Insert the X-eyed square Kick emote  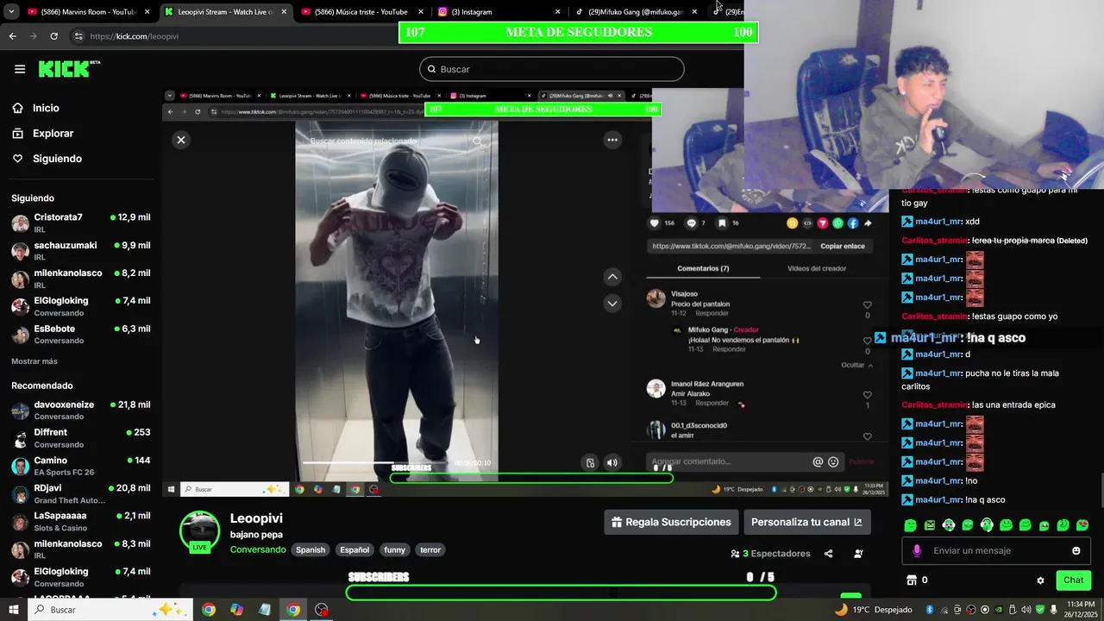[x=930, y=525]
